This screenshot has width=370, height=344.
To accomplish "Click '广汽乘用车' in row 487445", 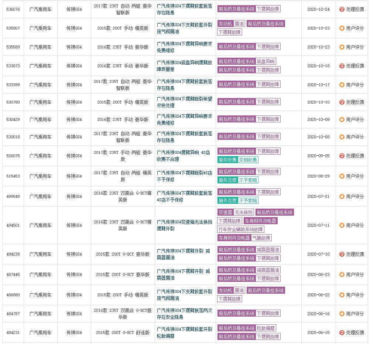I will [x=40, y=274].
